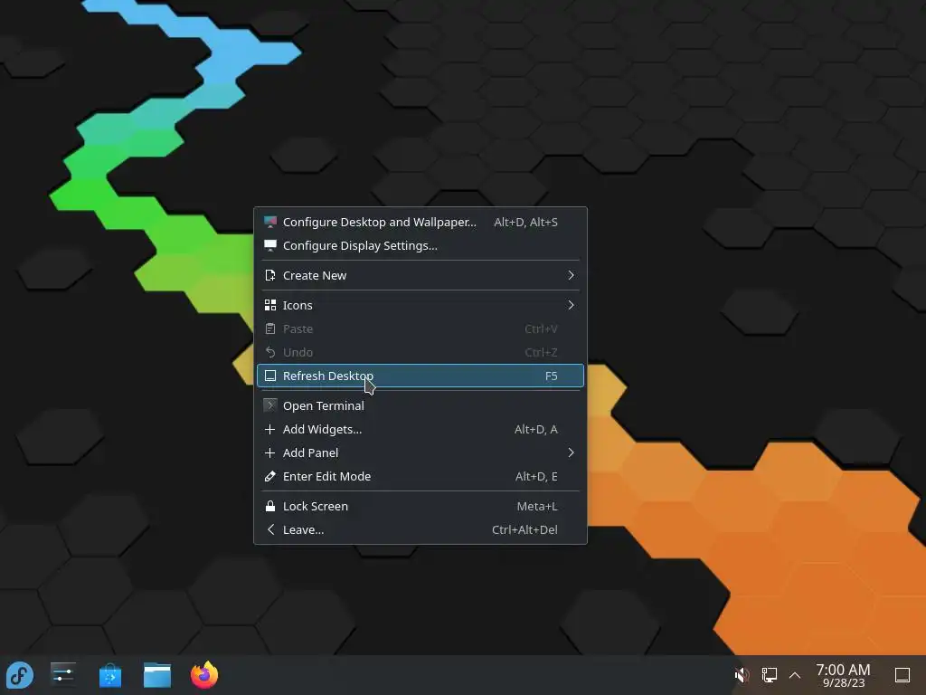Expand the Add Panel submenu arrow

pyautogui.click(x=572, y=452)
